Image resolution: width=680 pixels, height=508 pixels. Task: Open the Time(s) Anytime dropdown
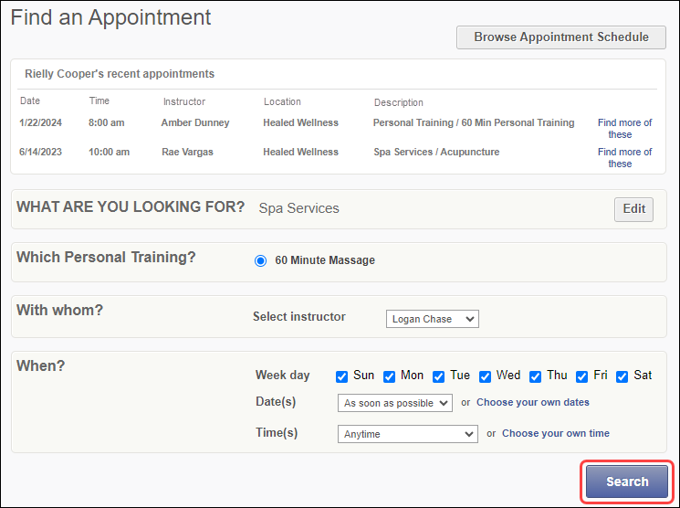point(408,434)
